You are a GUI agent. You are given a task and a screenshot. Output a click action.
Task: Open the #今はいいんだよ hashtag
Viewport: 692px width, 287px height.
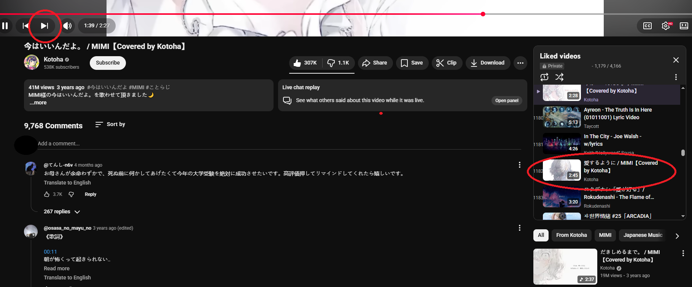pyautogui.click(x=107, y=87)
